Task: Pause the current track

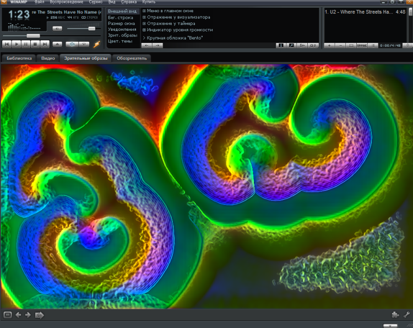Action: point(25,44)
